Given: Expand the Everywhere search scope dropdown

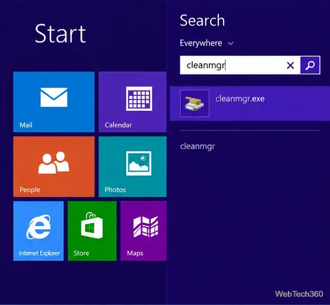Looking at the screenshot, I should click(x=206, y=43).
